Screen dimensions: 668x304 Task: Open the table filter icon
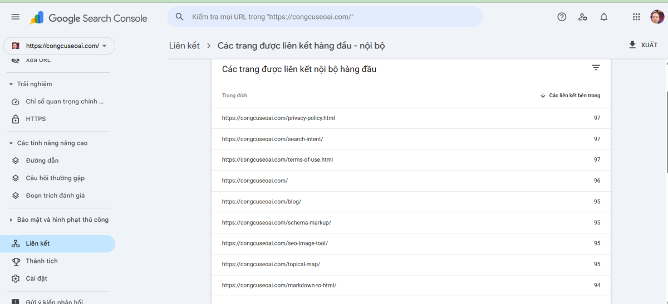pyautogui.click(x=596, y=68)
